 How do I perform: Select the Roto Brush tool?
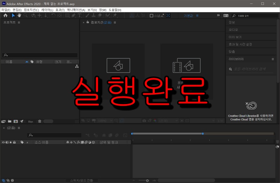tap(107, 15)
